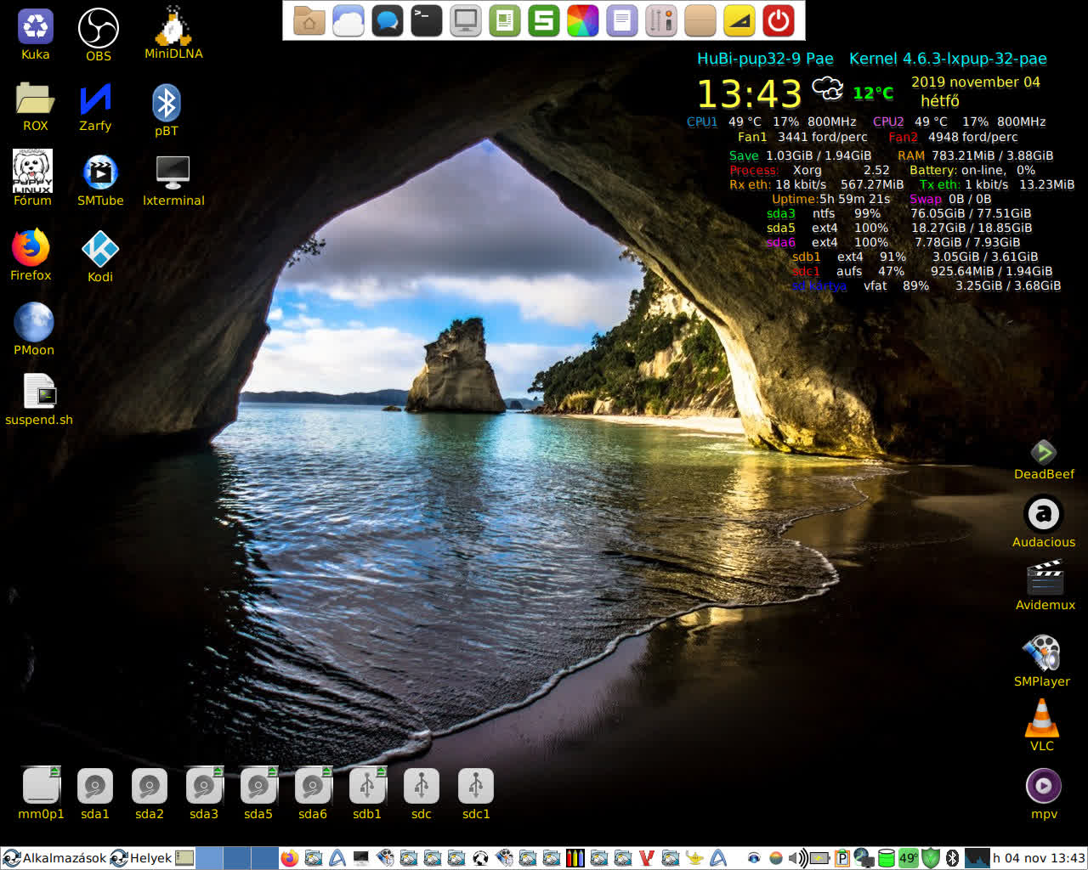Launch Kodi from the desktop

click(x=100, y=249)
